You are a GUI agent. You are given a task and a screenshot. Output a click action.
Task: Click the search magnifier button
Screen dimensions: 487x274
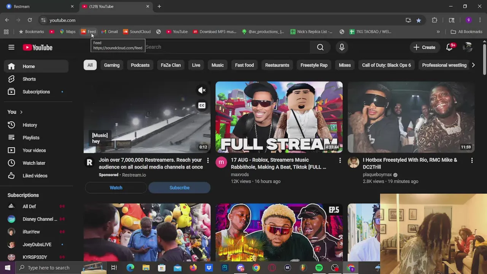[x=320, y=47]
